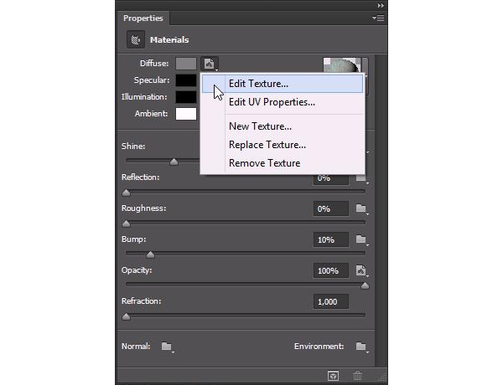Click the new material icon at panel bottom
The image size is (503, 385).
pos(333,377)
